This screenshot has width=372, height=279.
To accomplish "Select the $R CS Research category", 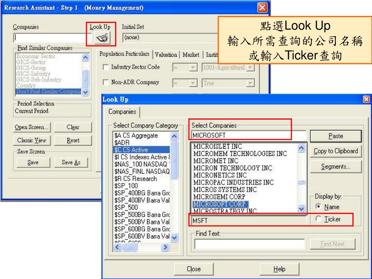I will click(x=136, y=179).
